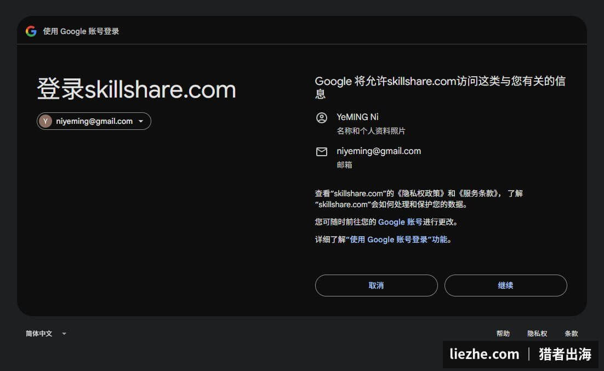The image size is (604, 371).
Task: Click the 取消 button
Action: tap(377, 286)
